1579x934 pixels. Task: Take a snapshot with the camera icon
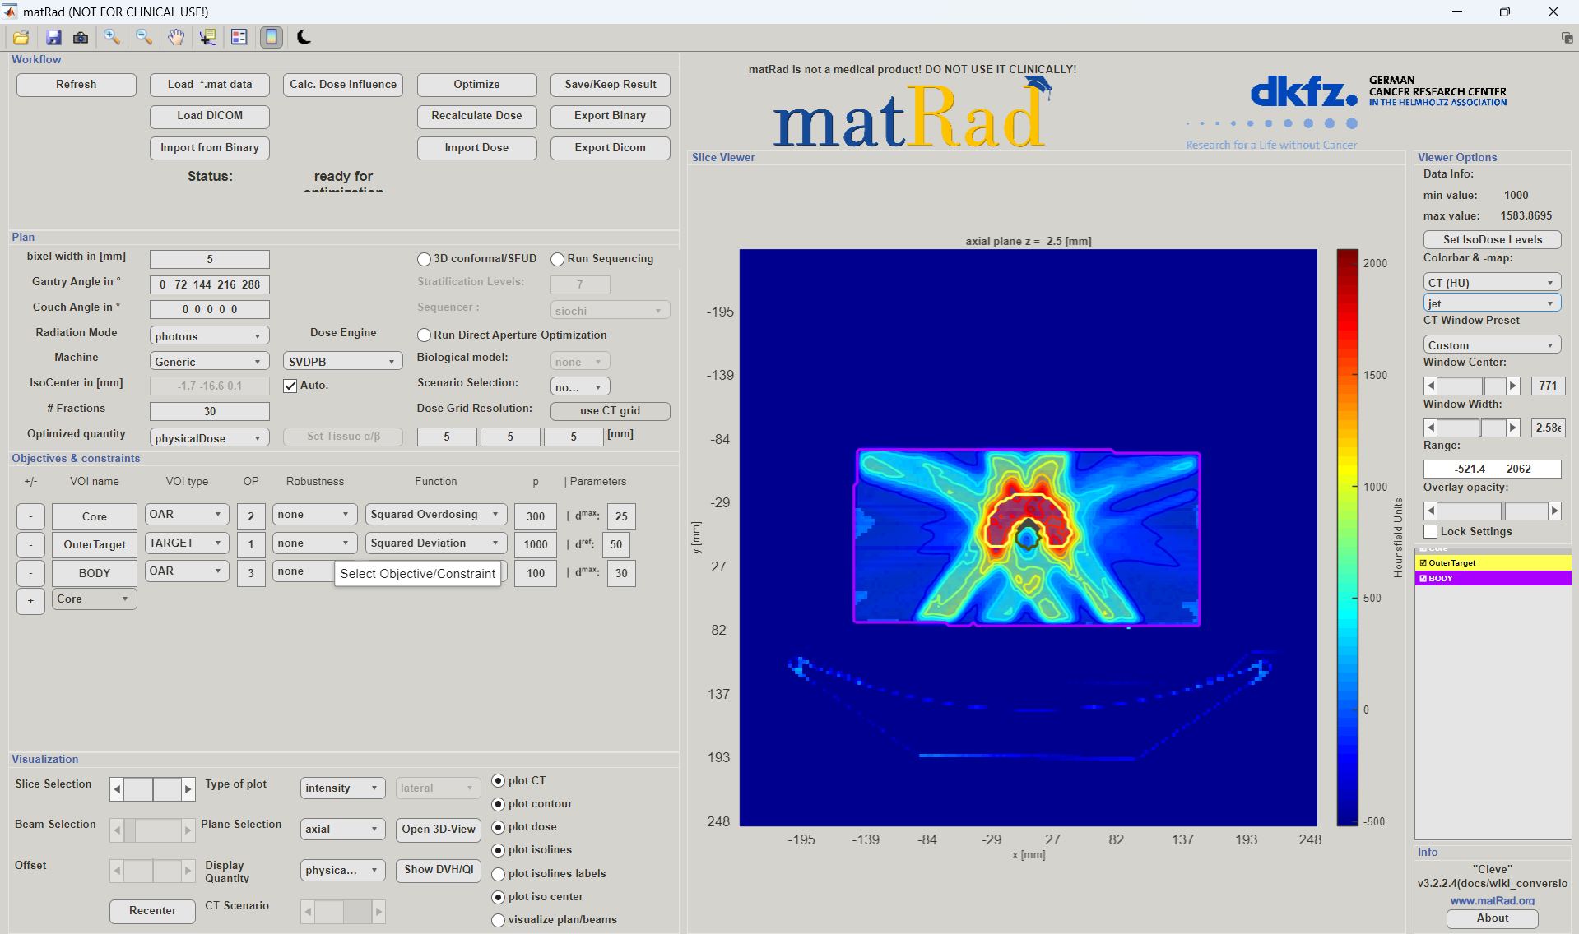coord(81,37)
